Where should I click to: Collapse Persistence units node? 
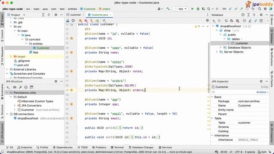coord(7,92)
